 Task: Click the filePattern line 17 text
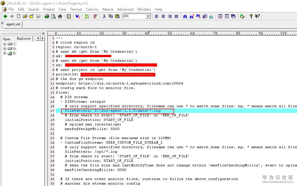click(x=112, y=111)
